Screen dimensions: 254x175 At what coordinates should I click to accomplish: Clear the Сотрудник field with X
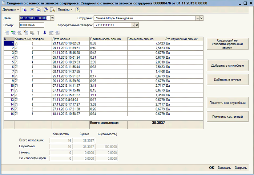click(201, 18)
